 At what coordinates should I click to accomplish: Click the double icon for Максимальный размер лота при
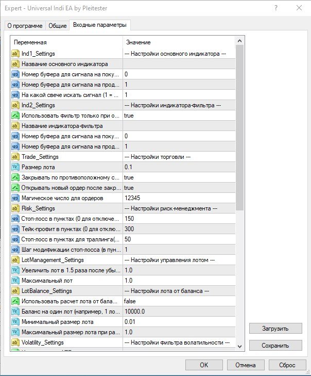point(15,332)
